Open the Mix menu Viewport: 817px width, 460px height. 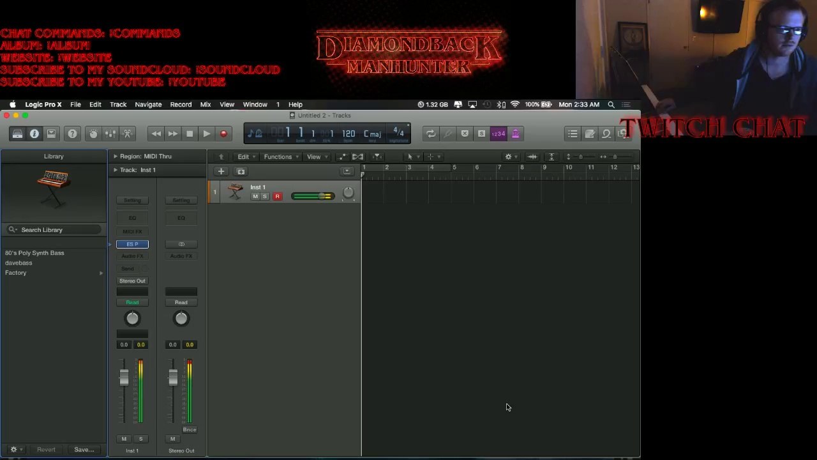(206, 104)
